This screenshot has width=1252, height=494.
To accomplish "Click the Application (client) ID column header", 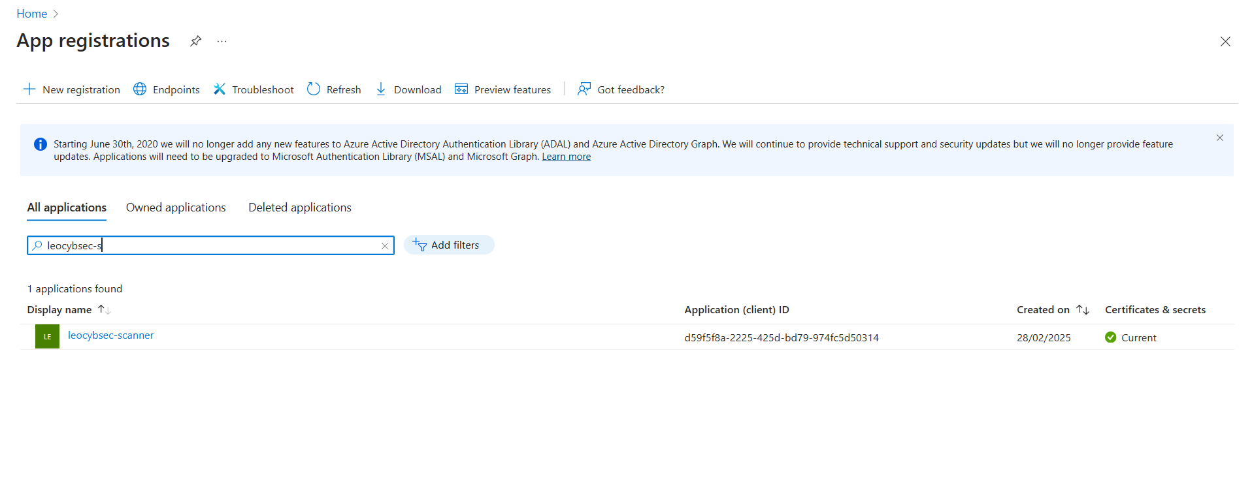I will pyautogui.click(x=736, y=310).
